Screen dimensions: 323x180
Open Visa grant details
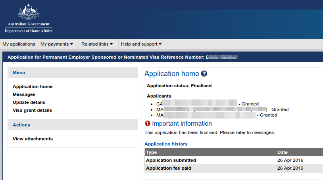click(32, 110)
